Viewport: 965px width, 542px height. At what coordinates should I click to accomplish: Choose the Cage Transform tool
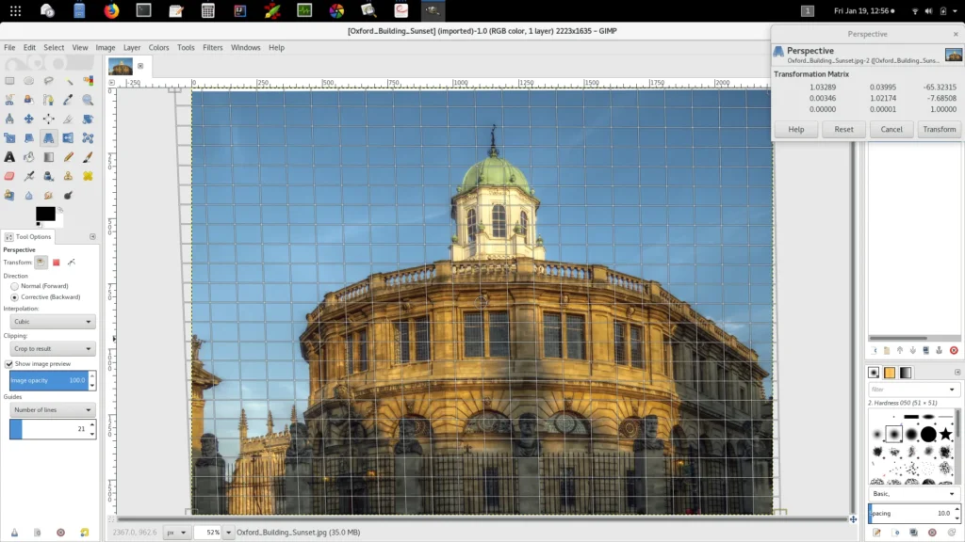[88, 138]
